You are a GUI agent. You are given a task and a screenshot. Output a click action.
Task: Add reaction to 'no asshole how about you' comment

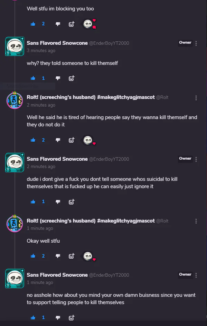[x=72, y=318]
